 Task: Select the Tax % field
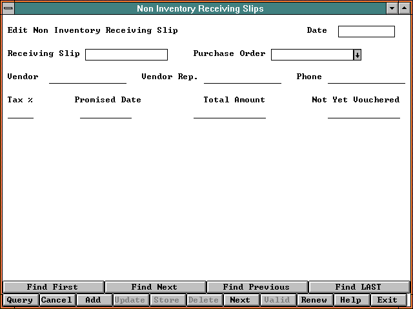(21, 113)
